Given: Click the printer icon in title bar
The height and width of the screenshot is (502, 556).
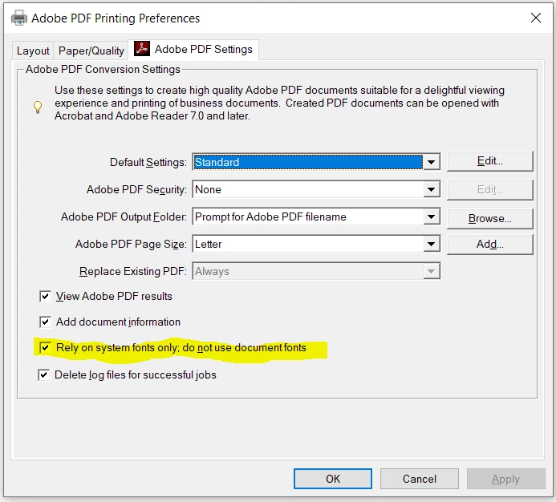Looking at the screenshot, I should (x=19, y=18).
